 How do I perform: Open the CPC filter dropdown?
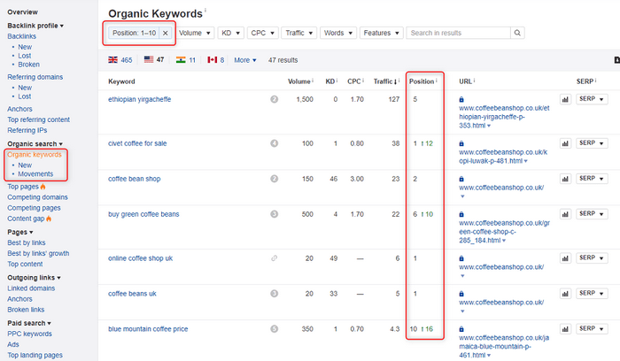pos(262,33)
